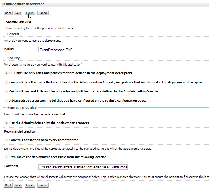Select Custom Roles and Policies radio option
This screenshot has height=191, width=209.
tap(6, 91)
